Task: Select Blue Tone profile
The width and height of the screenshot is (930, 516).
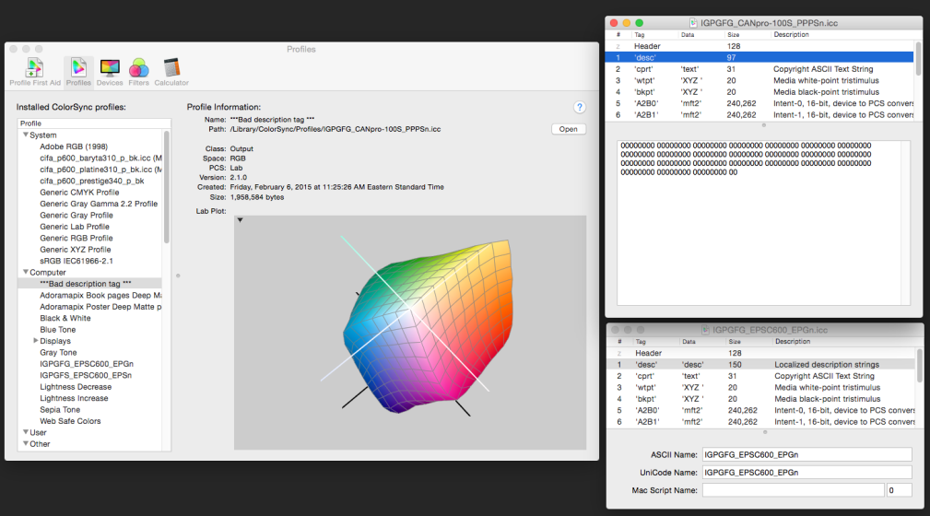Action: pyautogui.click(x=57, y=329)
